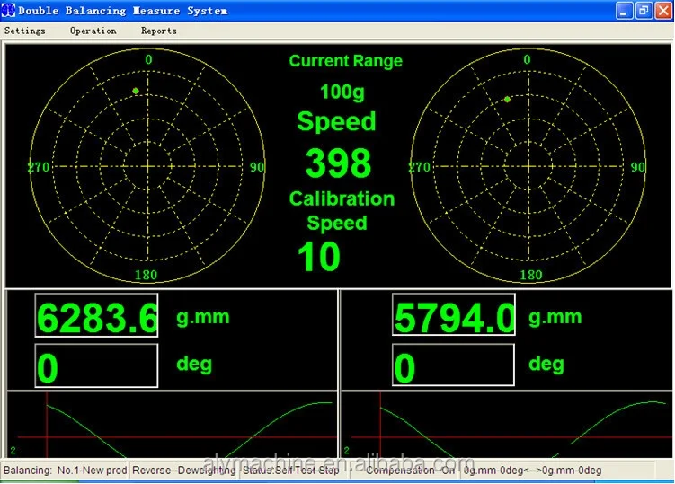Click the green unbalance dot on left polar plot
This screenshot has width=675, height=484.
point(136,91)
